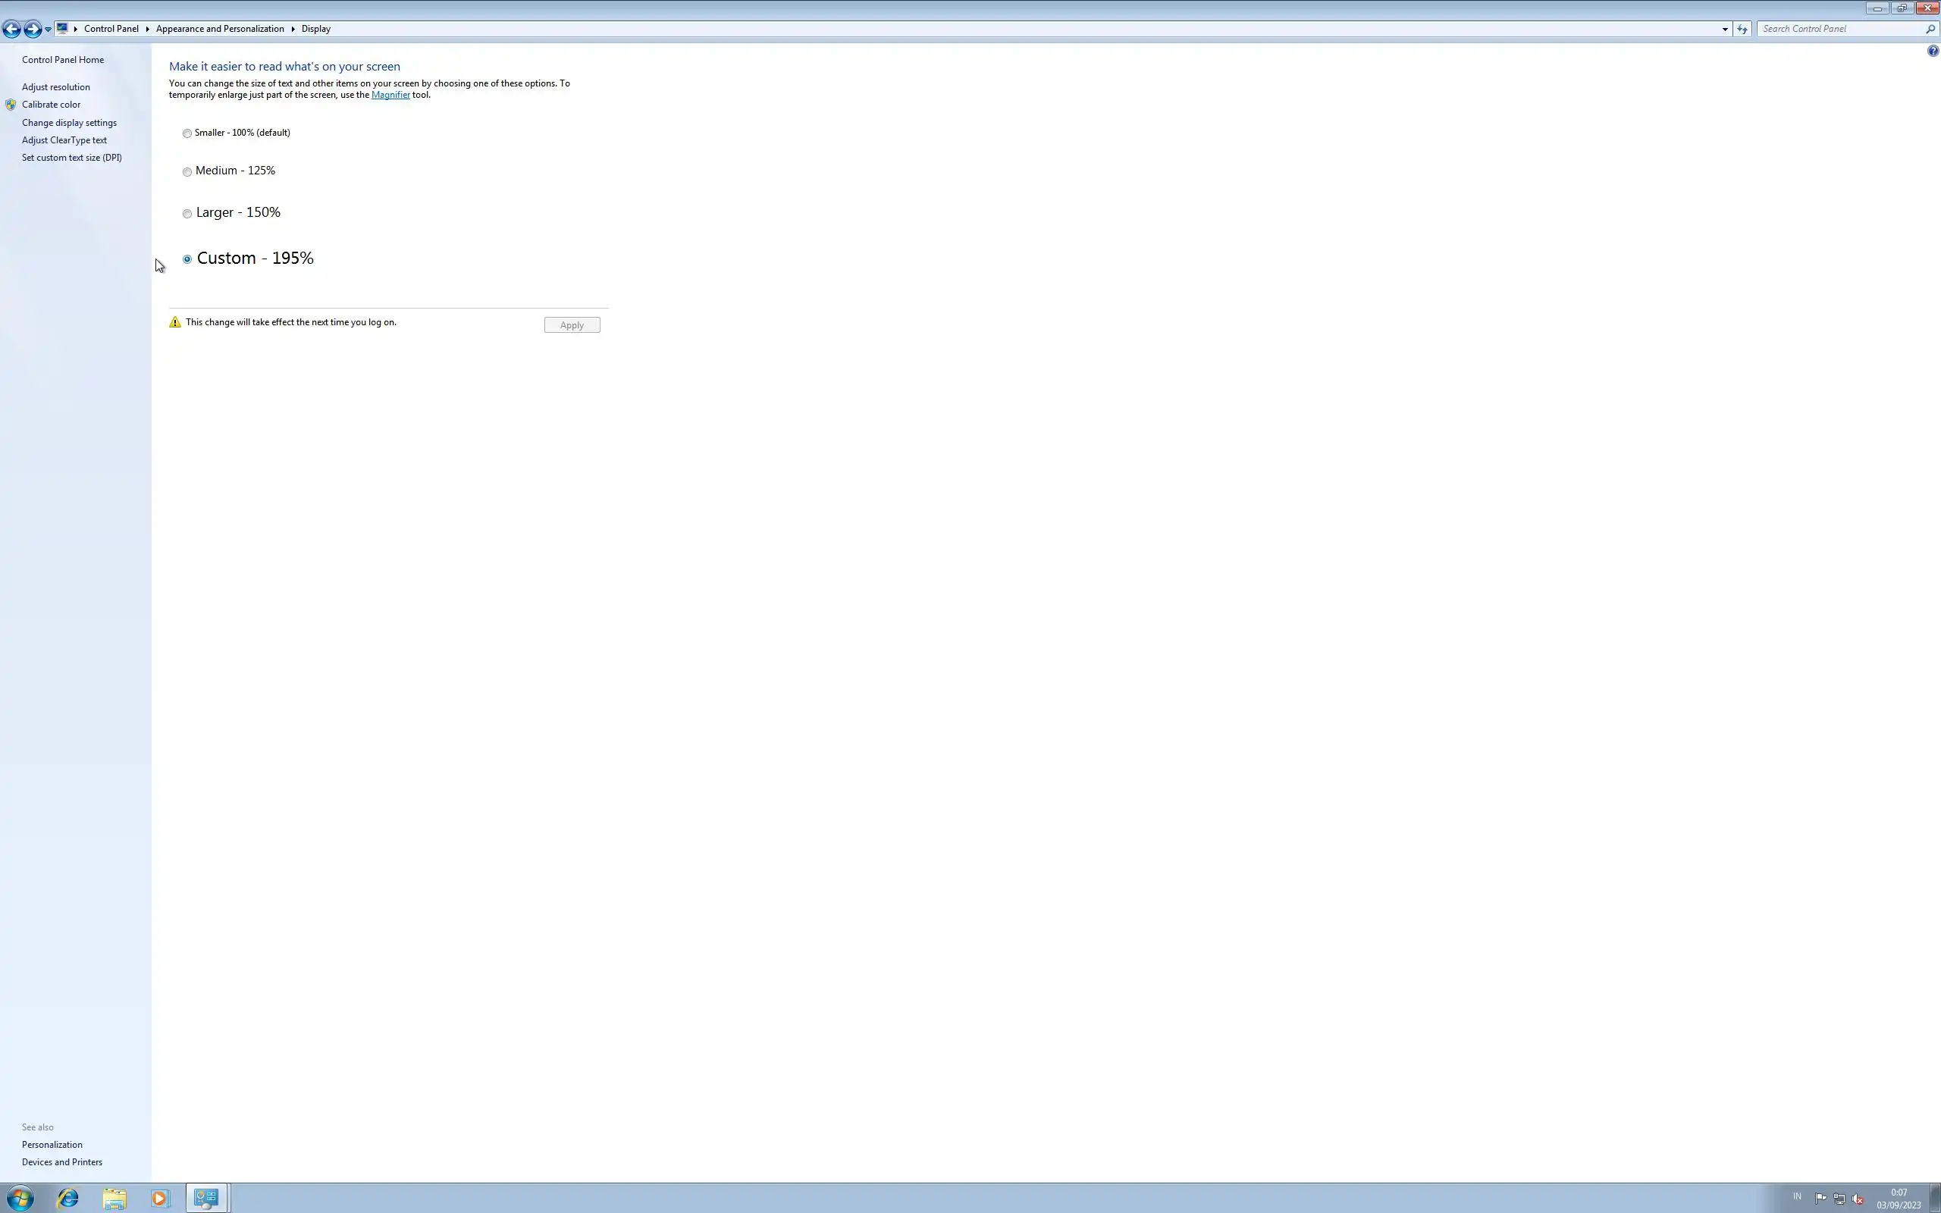This screenshot has height=1213, width=1941.
Task: Click the search magnifier icon
Action: click(x=1930, y=29)
